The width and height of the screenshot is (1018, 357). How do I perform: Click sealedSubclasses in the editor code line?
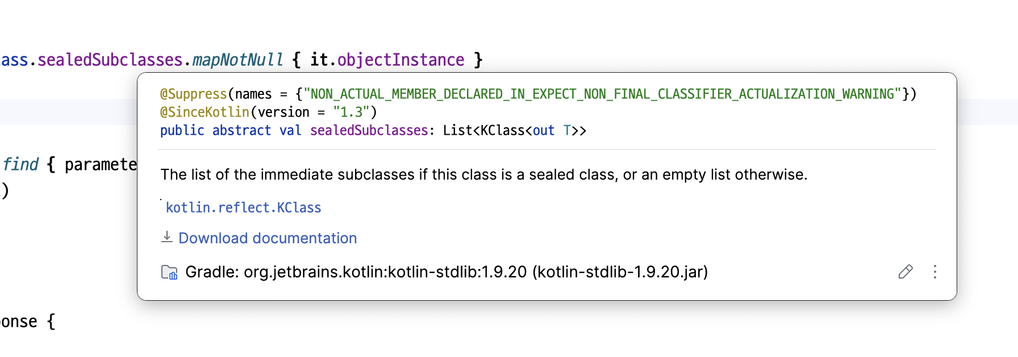[x=110, y=60]
